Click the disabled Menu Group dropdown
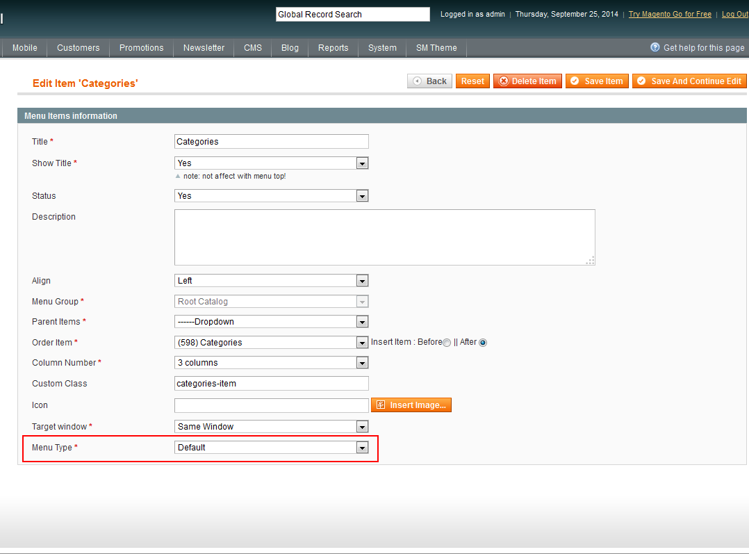The image size is (749, 554). click(271, 302)
